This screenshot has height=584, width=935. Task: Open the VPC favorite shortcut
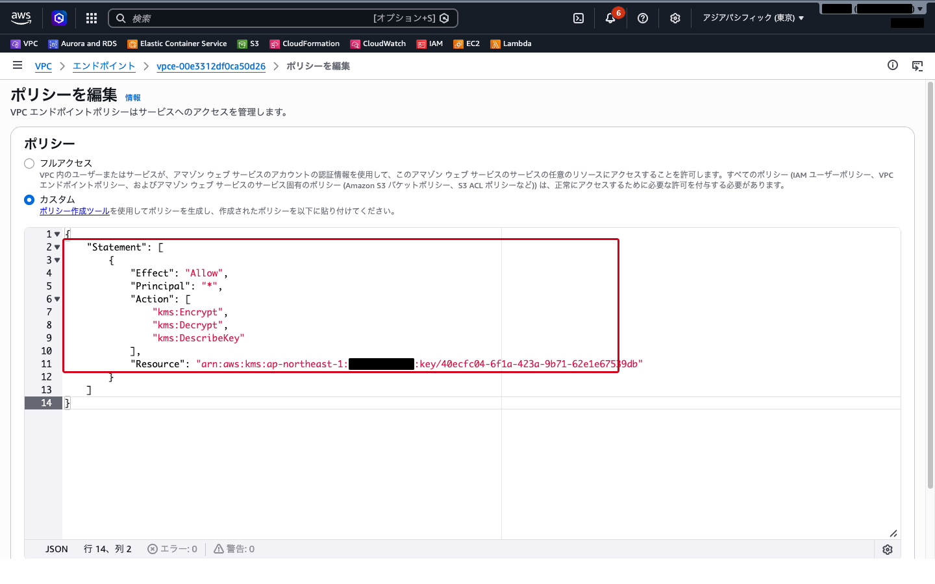click(25, 43)
